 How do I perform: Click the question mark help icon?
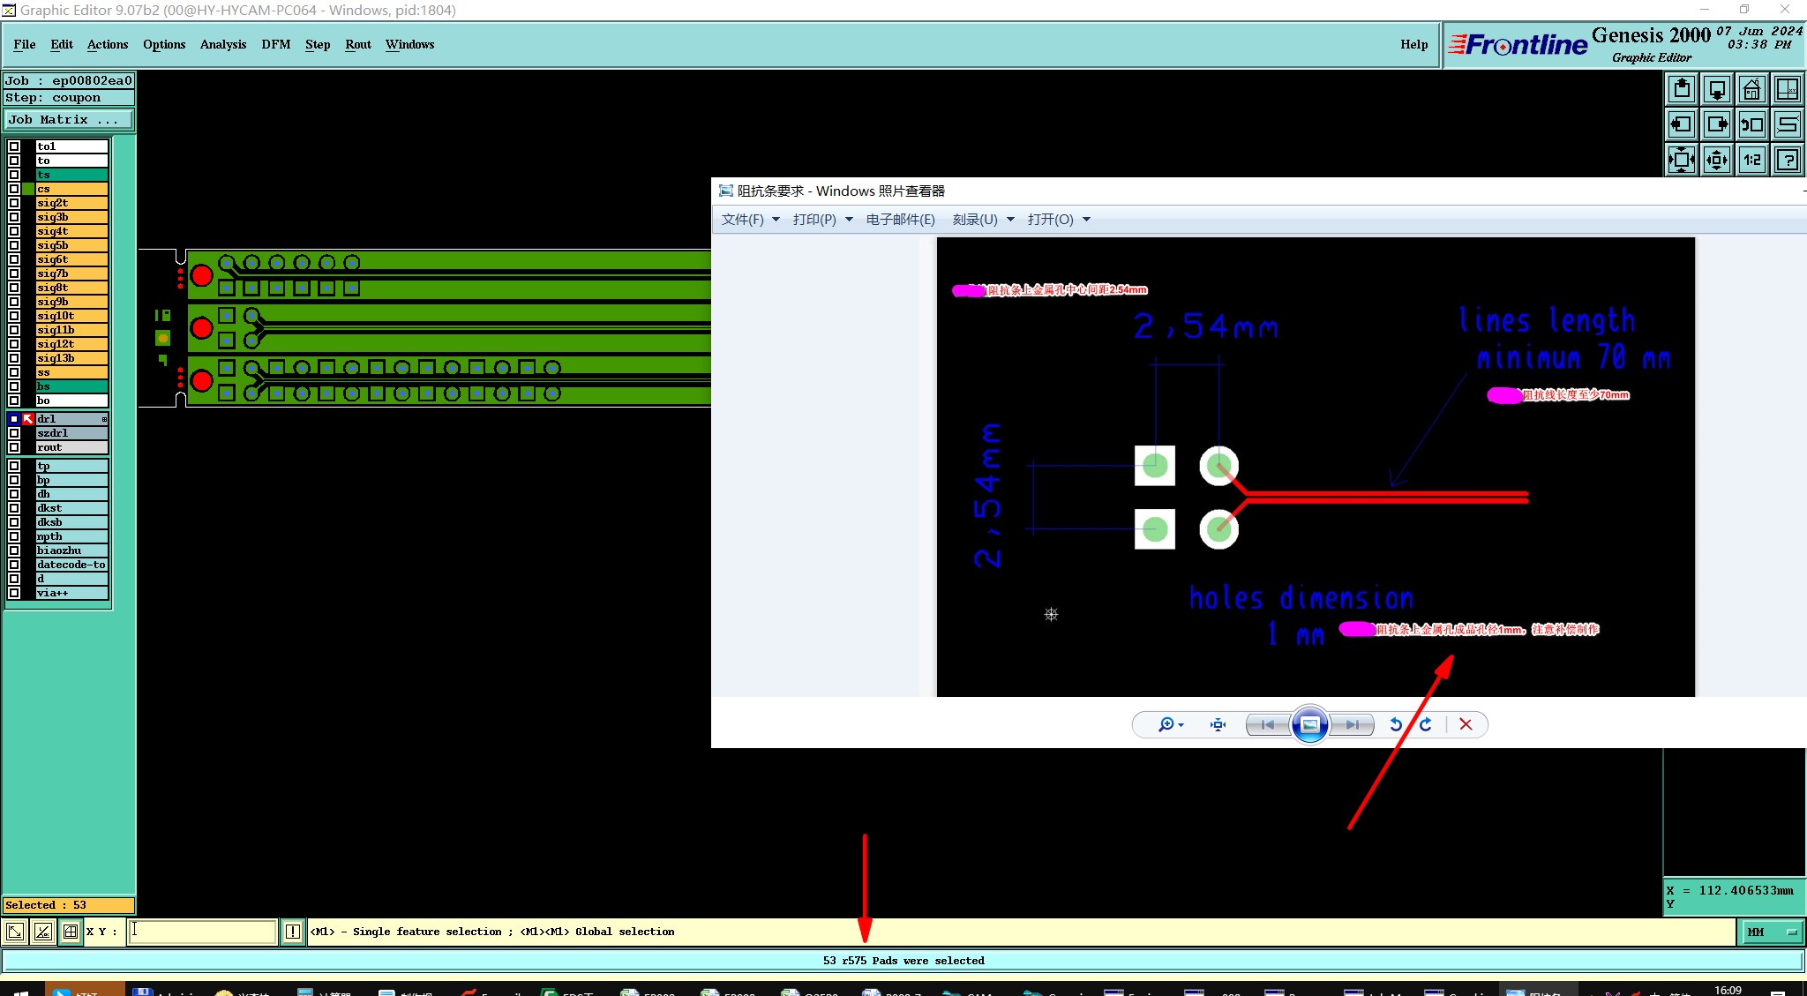tap(1787, 160)
